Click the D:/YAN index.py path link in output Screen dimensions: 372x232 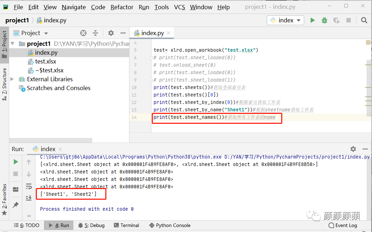(x=297, y=157)
